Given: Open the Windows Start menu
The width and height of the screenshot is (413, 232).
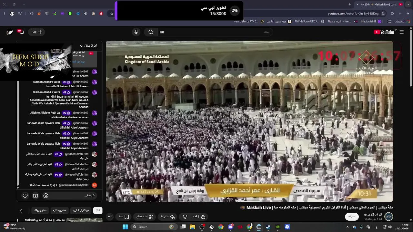Looking at the screenshot, I should [x=125, y=227].
